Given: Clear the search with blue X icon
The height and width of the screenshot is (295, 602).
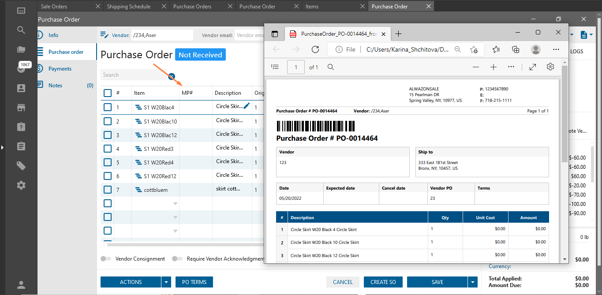Looking at the screenshot, I should point(172,76).
